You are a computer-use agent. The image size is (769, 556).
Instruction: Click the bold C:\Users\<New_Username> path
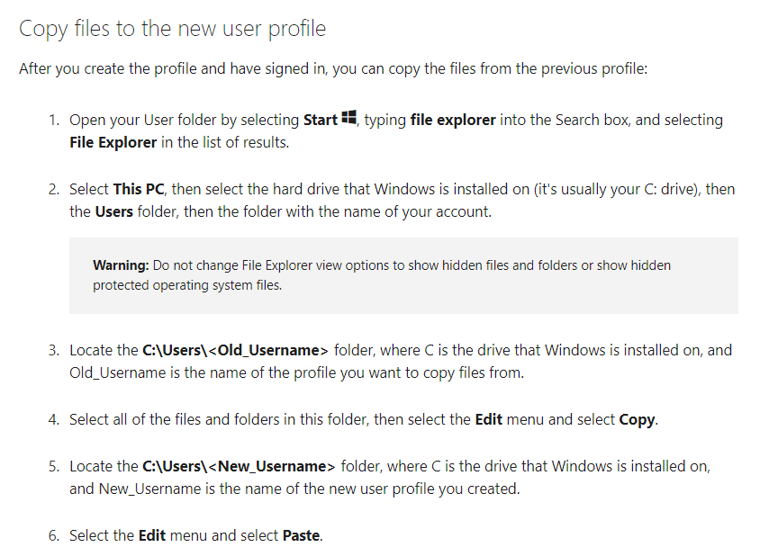point(239,466)
